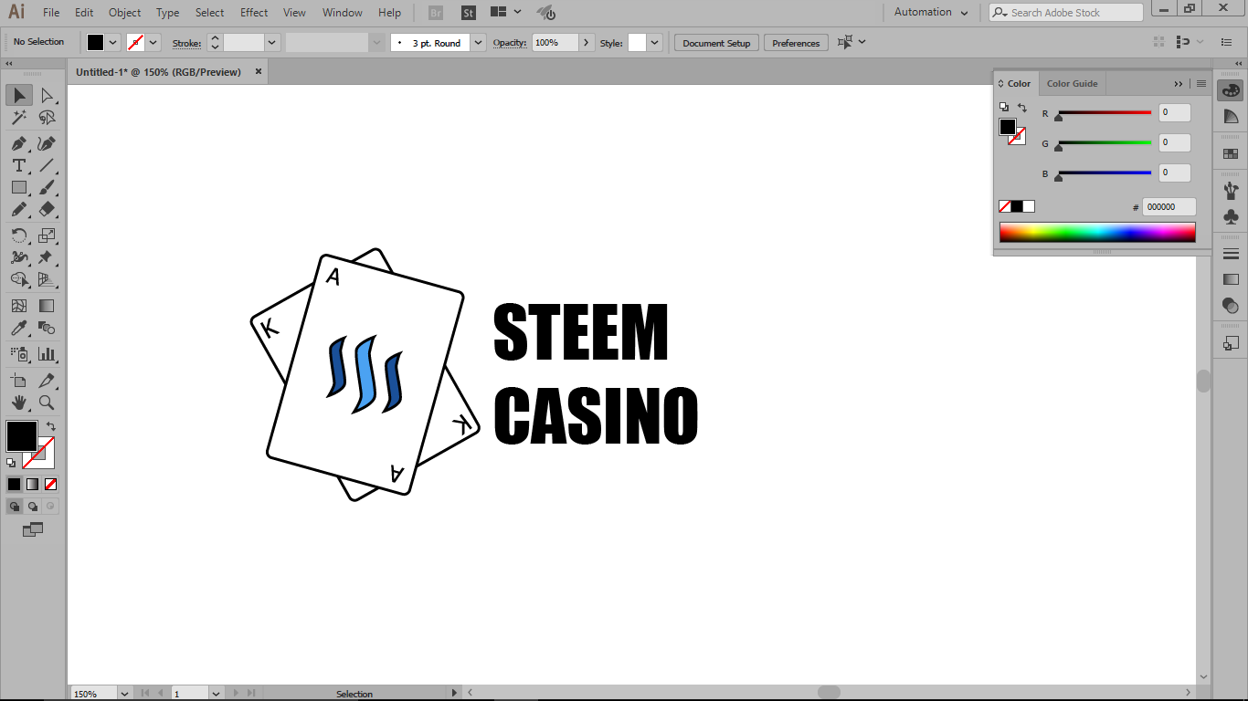Set toolbox paint mode to Color

point(14,484)
